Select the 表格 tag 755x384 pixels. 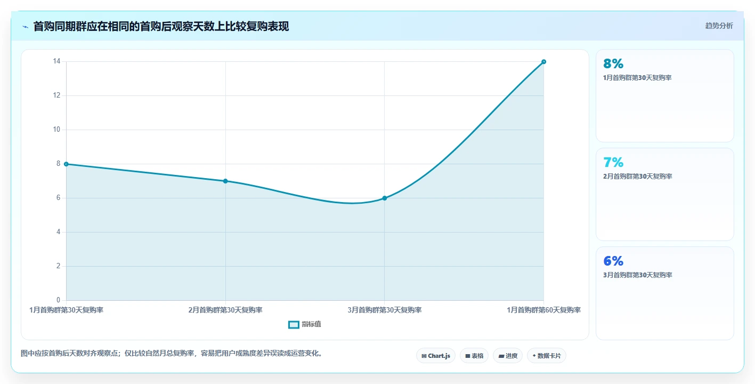click(474, 356)
